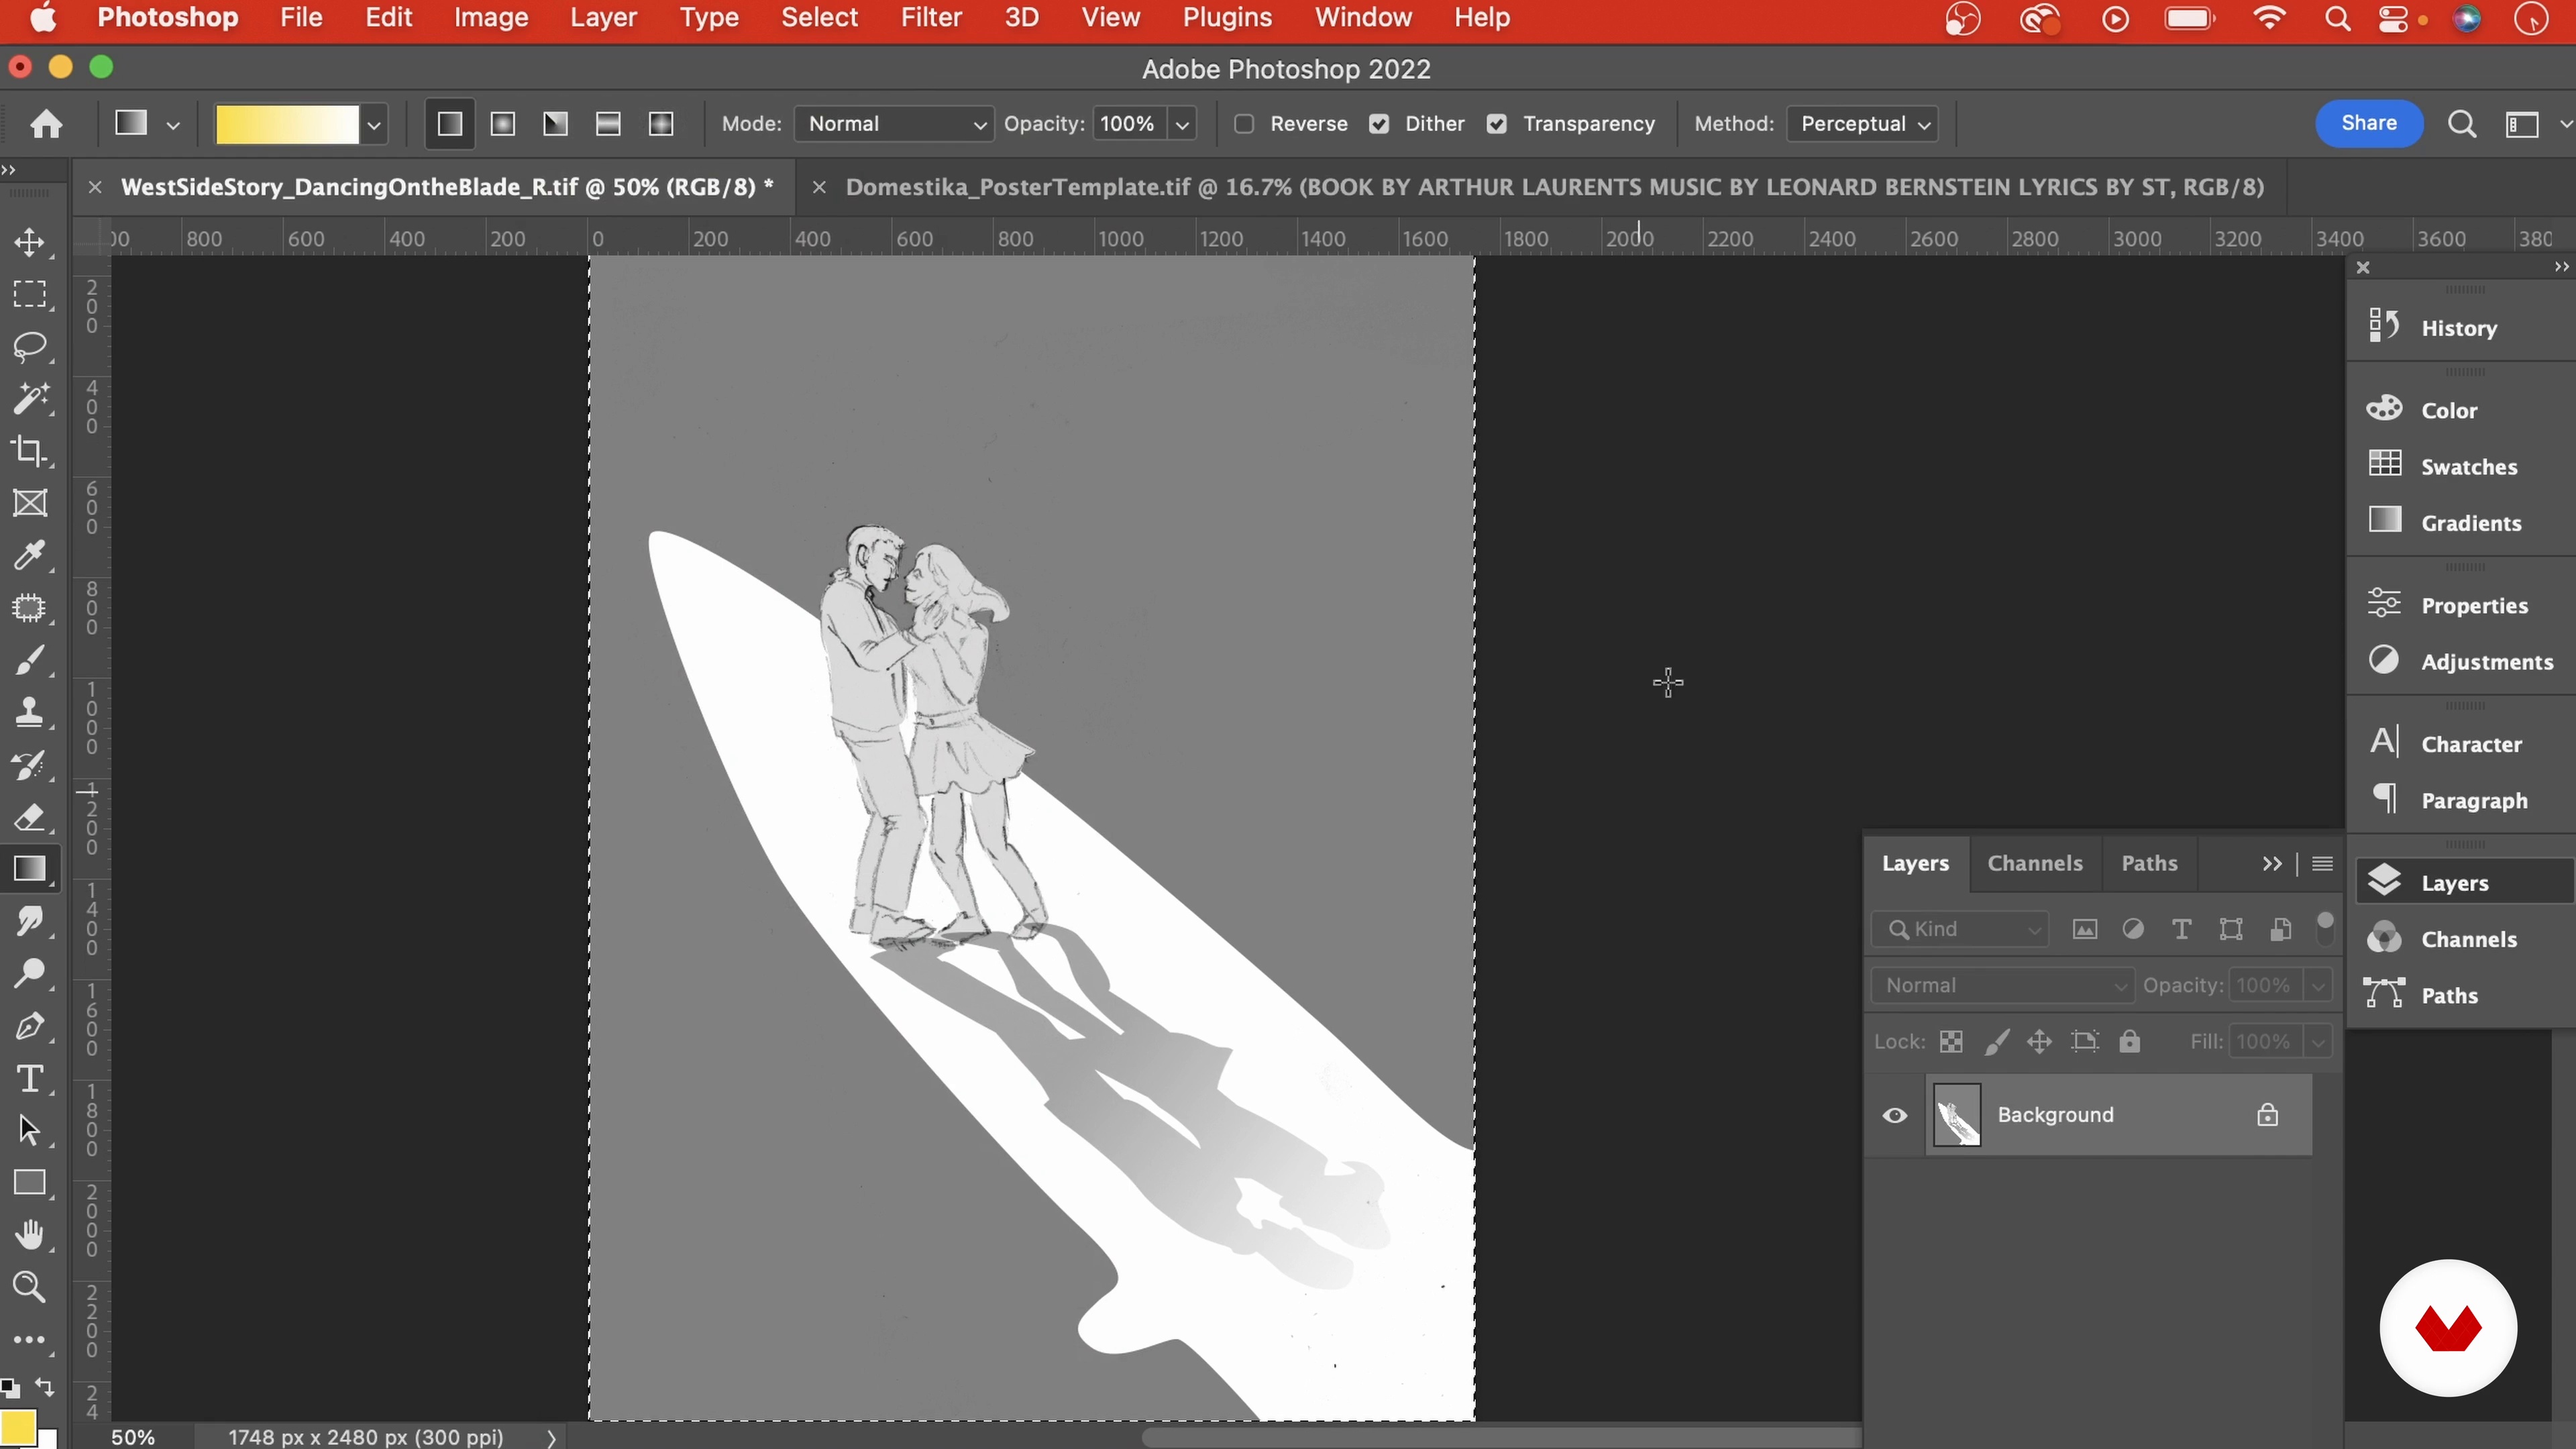Select the Move tool
This screenshot has height=1449, width=2576.
click(29, 242)
